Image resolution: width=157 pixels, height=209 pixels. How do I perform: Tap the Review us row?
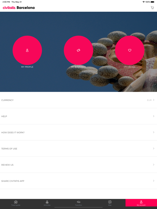pos(78,165)
